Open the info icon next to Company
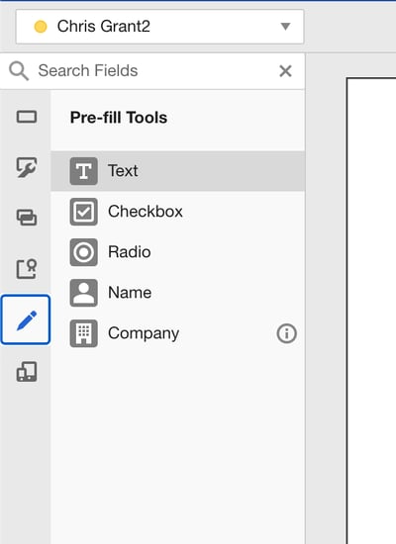 286,333
